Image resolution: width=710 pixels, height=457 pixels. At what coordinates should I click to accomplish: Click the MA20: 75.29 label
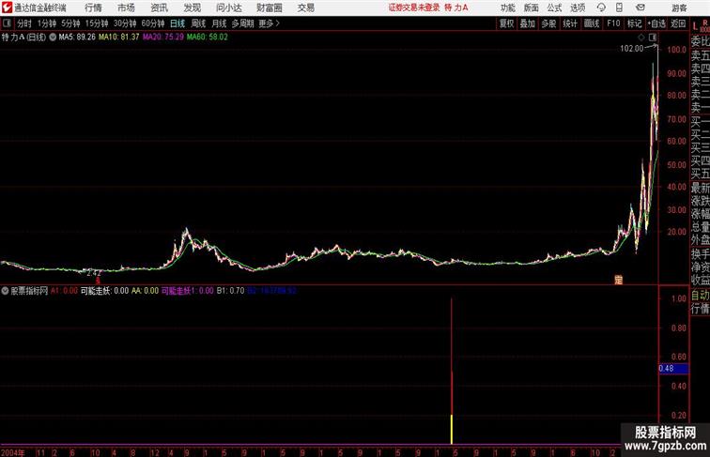point(163,38)
